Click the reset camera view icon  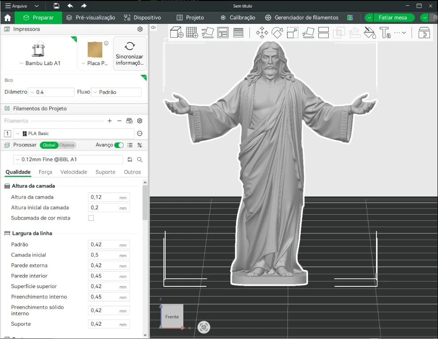[x=204, y=327]
